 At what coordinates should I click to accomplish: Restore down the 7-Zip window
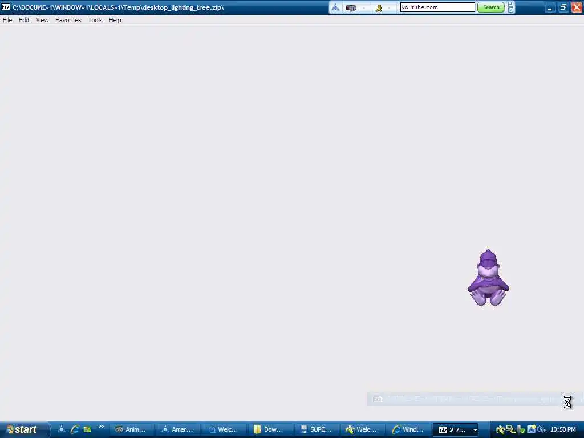point(563,7)
